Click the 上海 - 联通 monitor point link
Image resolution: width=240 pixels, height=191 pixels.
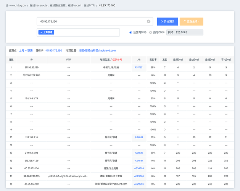[x=26, y=50]
